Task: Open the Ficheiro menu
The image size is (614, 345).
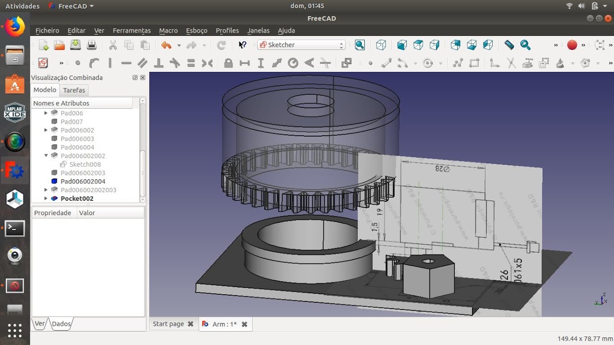Action: pyautogui.click(x=47, y=30)
